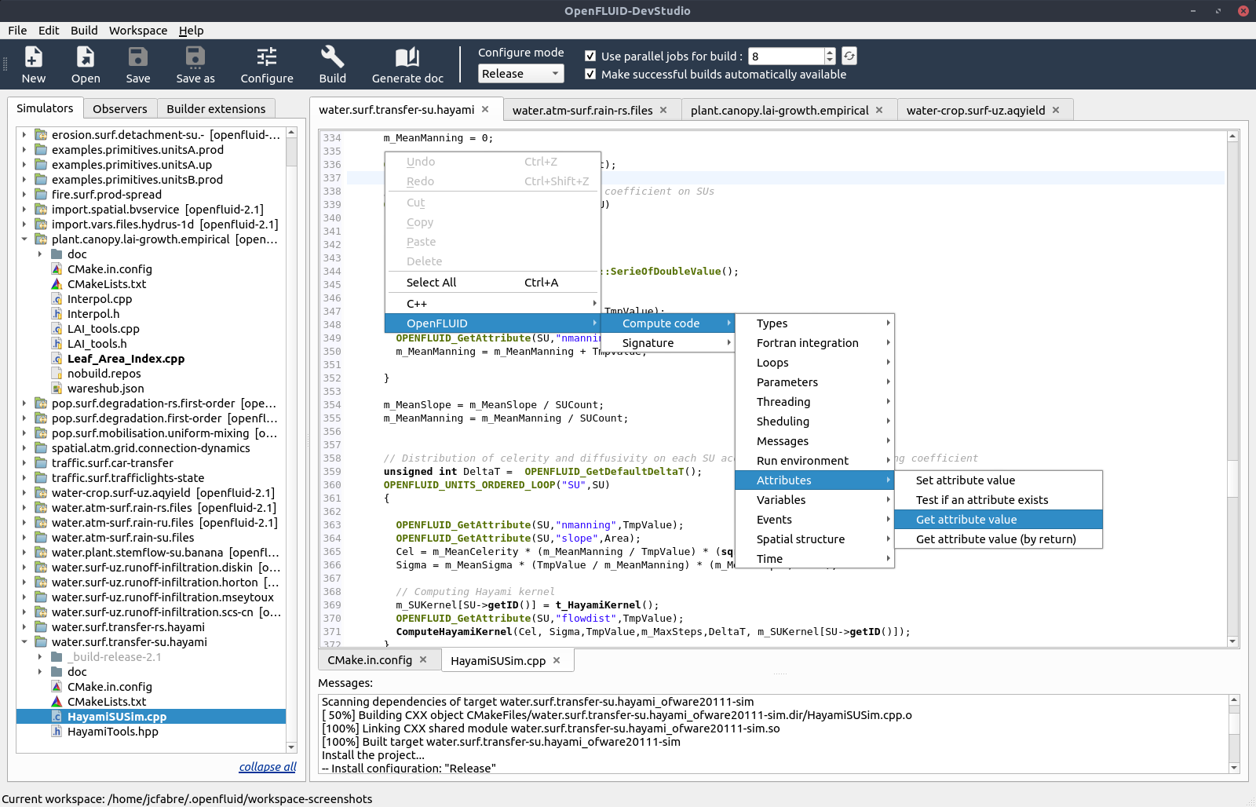Choose Get attribute value in submenu

[999, 520]
